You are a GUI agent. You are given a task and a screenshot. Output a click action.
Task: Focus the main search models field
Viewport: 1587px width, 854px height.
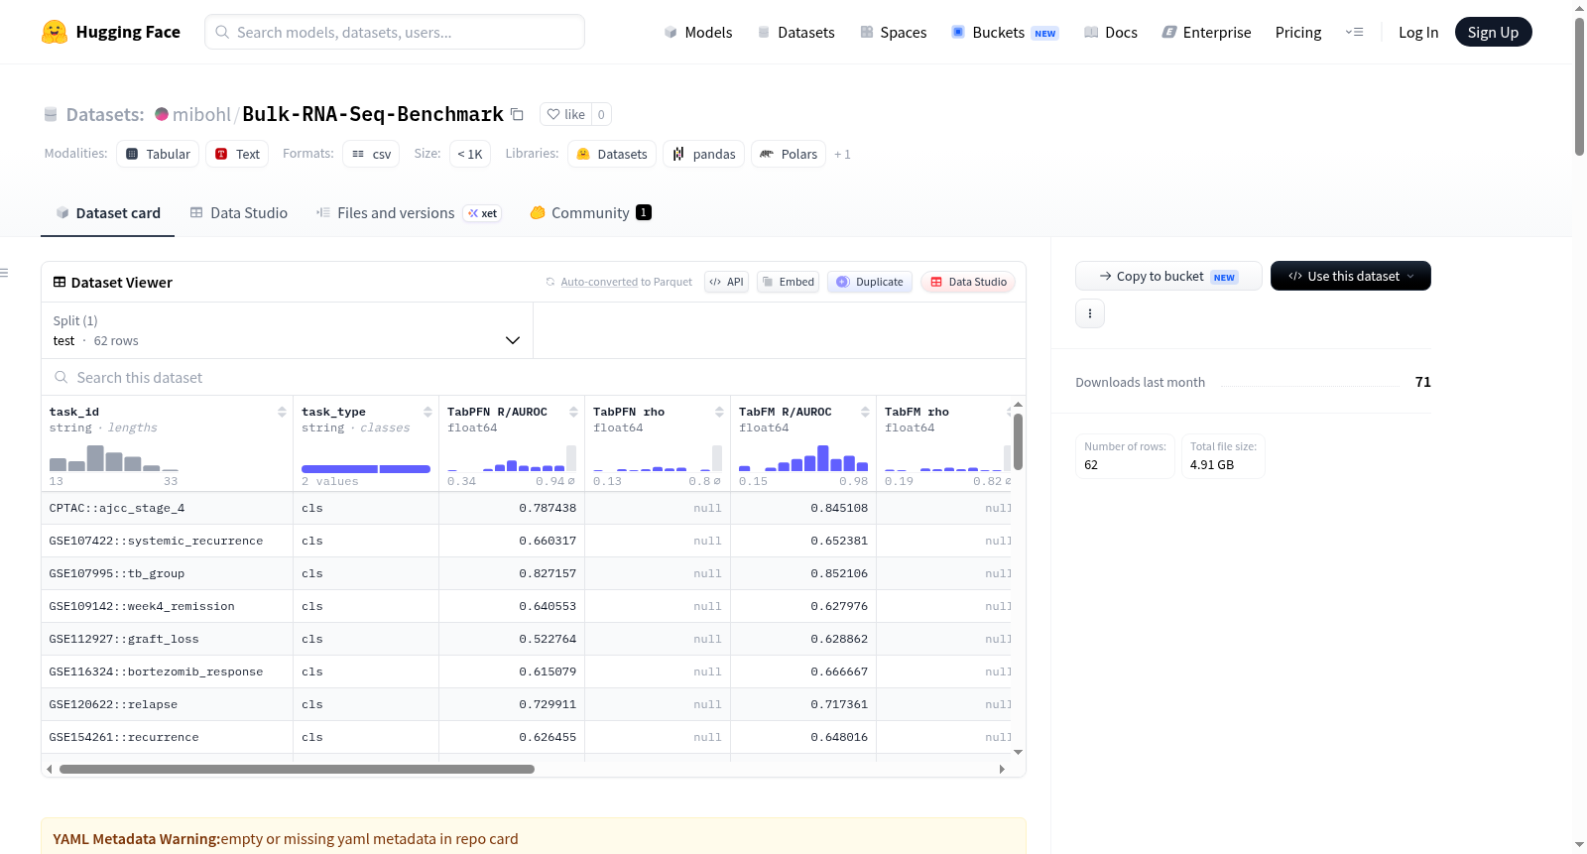[x=395, y=32]
